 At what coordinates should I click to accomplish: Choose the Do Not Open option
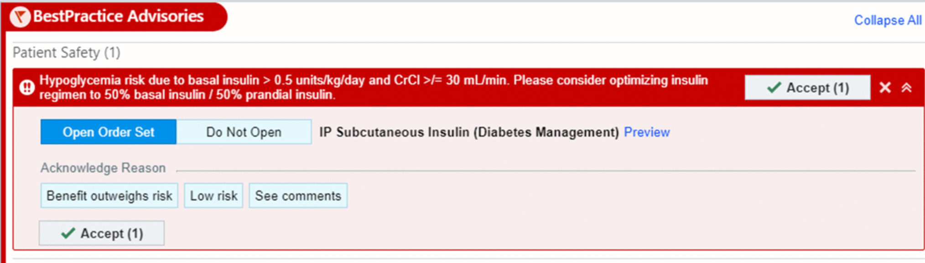244,132
